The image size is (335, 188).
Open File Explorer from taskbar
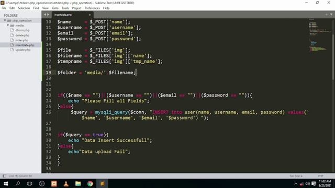(78, 183)
